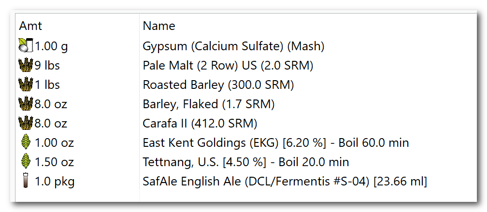Click the East Kent Goldings hop icon
The image size is (487, 212).
tap(26, 142)
